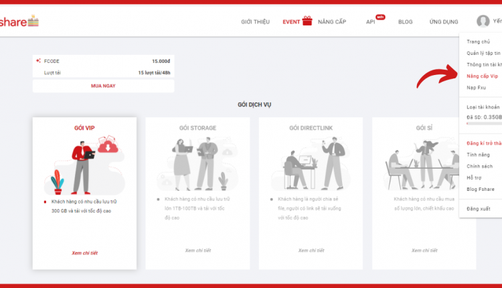This screenshot has height=288, width=502.
Task: Click the 1TB-100TB storage description
Action: 197,208
